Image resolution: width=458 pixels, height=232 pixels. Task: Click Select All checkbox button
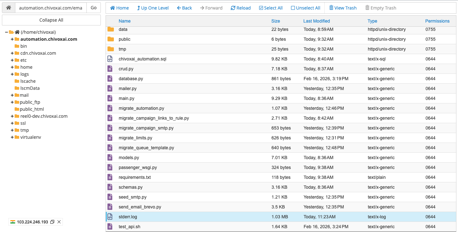tap(271, 8)
